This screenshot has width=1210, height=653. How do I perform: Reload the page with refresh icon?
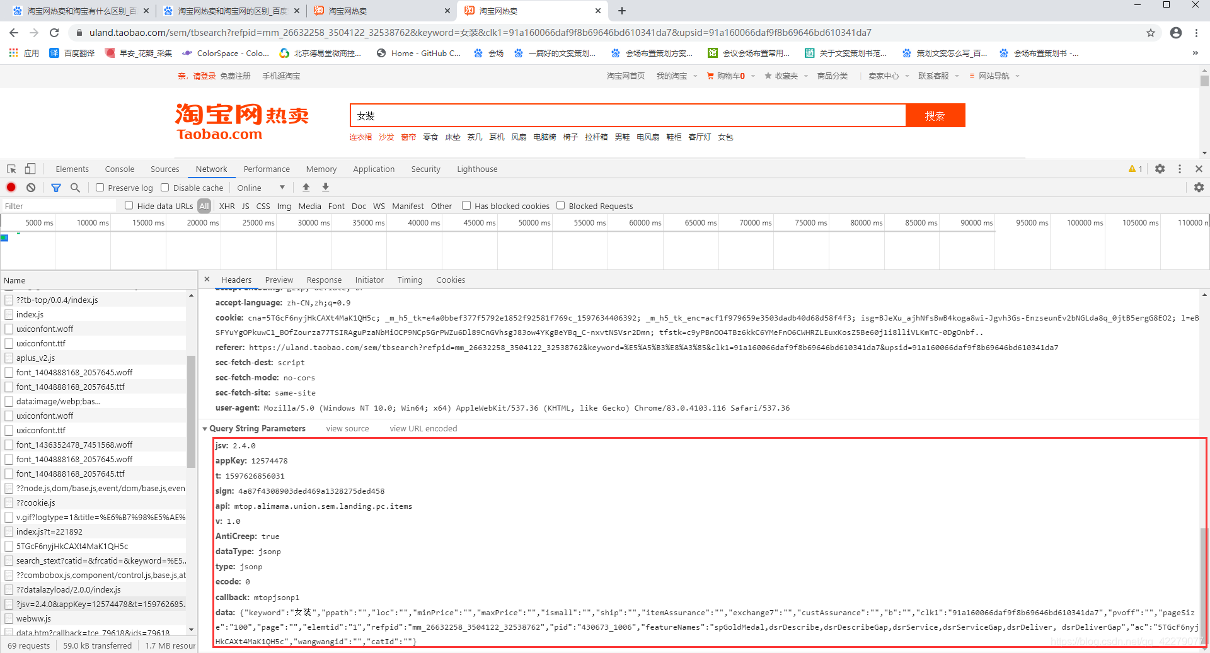point(54,33)
